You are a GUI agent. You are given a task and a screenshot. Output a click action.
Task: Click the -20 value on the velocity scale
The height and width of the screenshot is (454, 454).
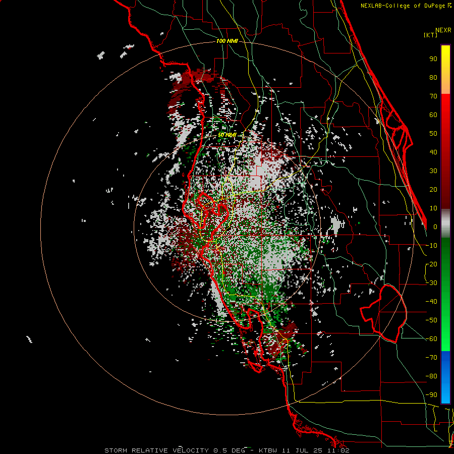[431, 264]
